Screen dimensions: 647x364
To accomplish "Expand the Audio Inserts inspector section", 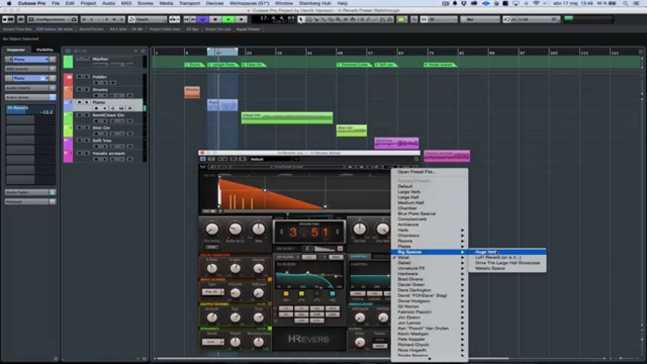I will pyautogui.click(x=30, y=88).
